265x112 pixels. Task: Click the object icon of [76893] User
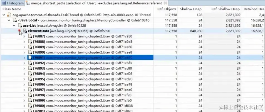pos(30,68)
